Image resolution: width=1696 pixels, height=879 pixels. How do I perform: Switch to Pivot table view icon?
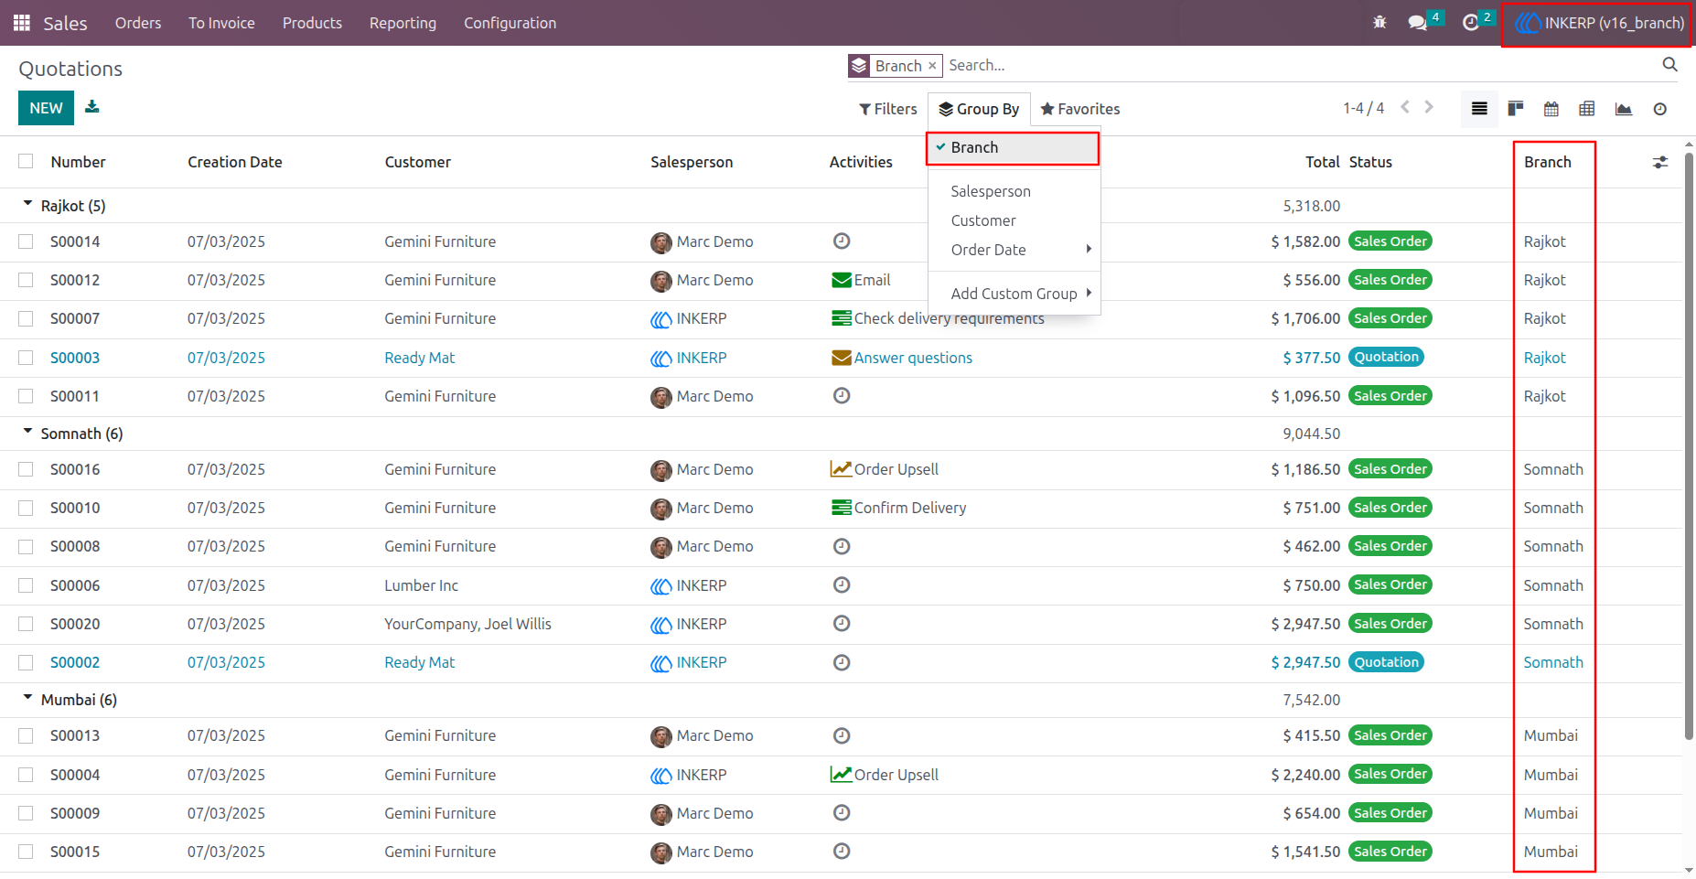[1587, 109]
